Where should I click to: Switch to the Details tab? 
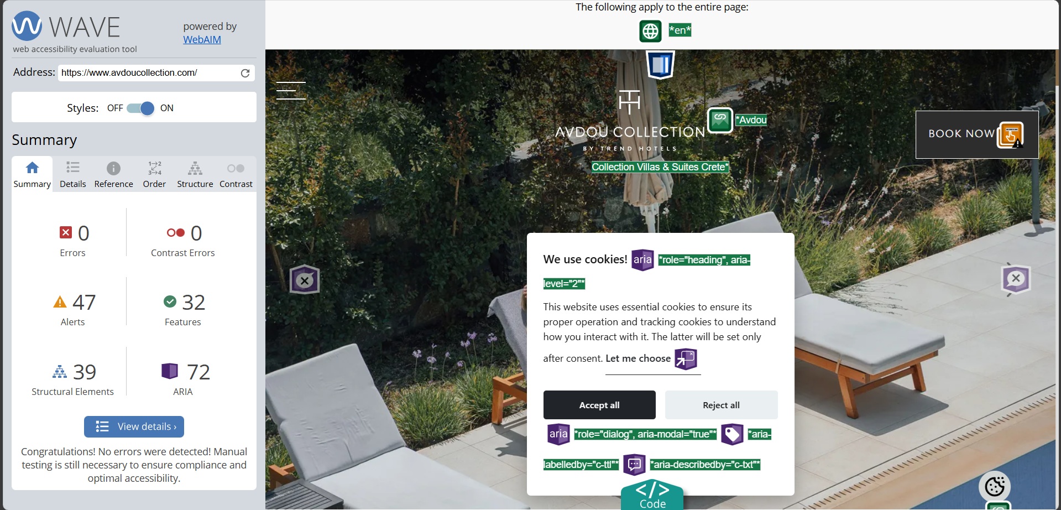click(73, 175)
